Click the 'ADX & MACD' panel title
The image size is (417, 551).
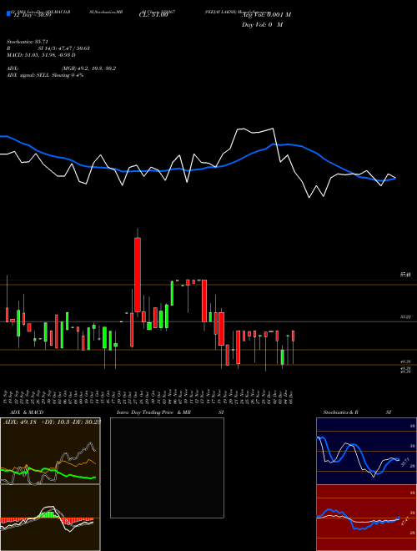coord(27,412)
